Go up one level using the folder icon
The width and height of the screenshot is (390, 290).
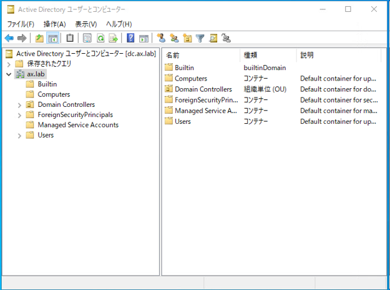(x=41, y=38)
